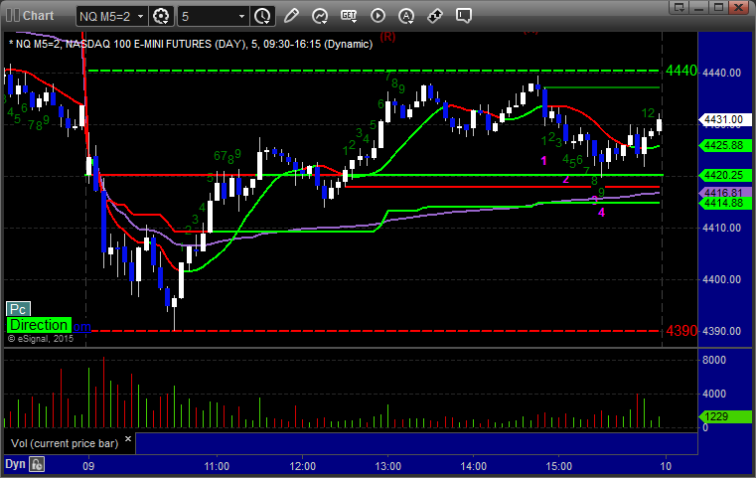Select the Vol (current price bar) tab
This screenshot has height=478, width=756.
coord(65,443)
